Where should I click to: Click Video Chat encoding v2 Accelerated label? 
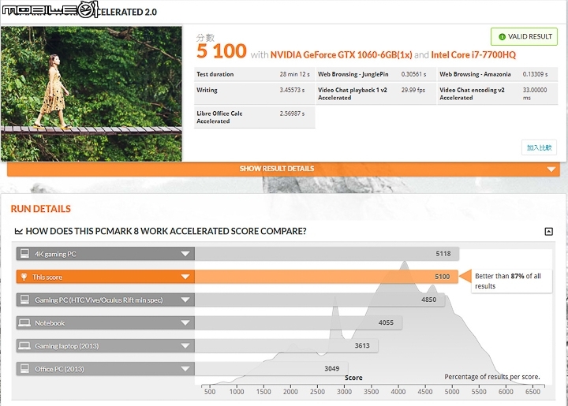coord(472,94)
